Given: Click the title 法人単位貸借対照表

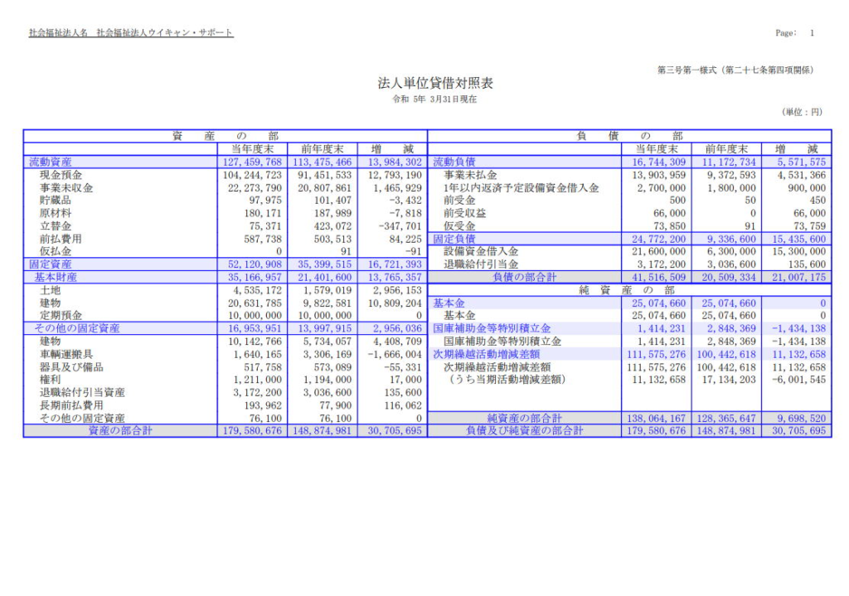Looking at the screenshot, I should (x=435, y=84).
